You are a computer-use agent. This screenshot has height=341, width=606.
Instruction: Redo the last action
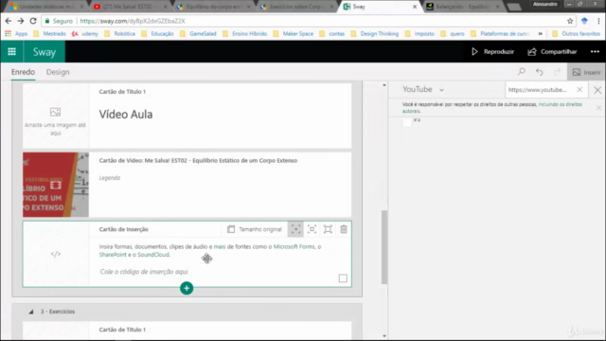click(x=557, y=72)
